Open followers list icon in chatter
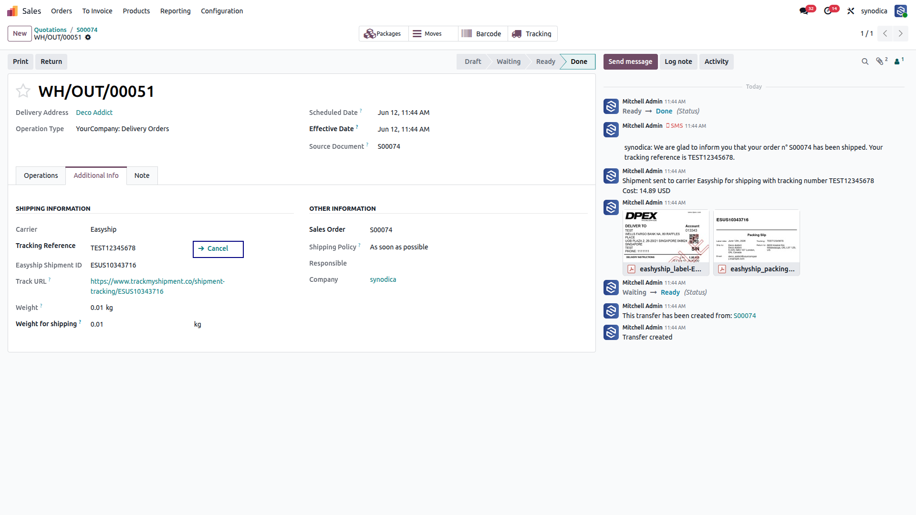 click(899, 61)
